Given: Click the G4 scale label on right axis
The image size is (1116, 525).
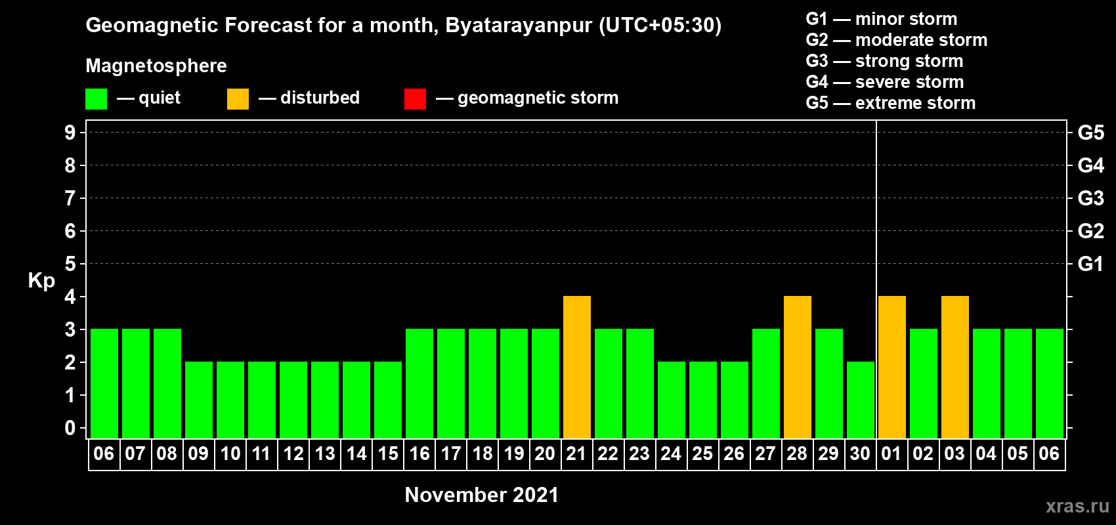Looking at the screenshot, I should (1091, 165).
